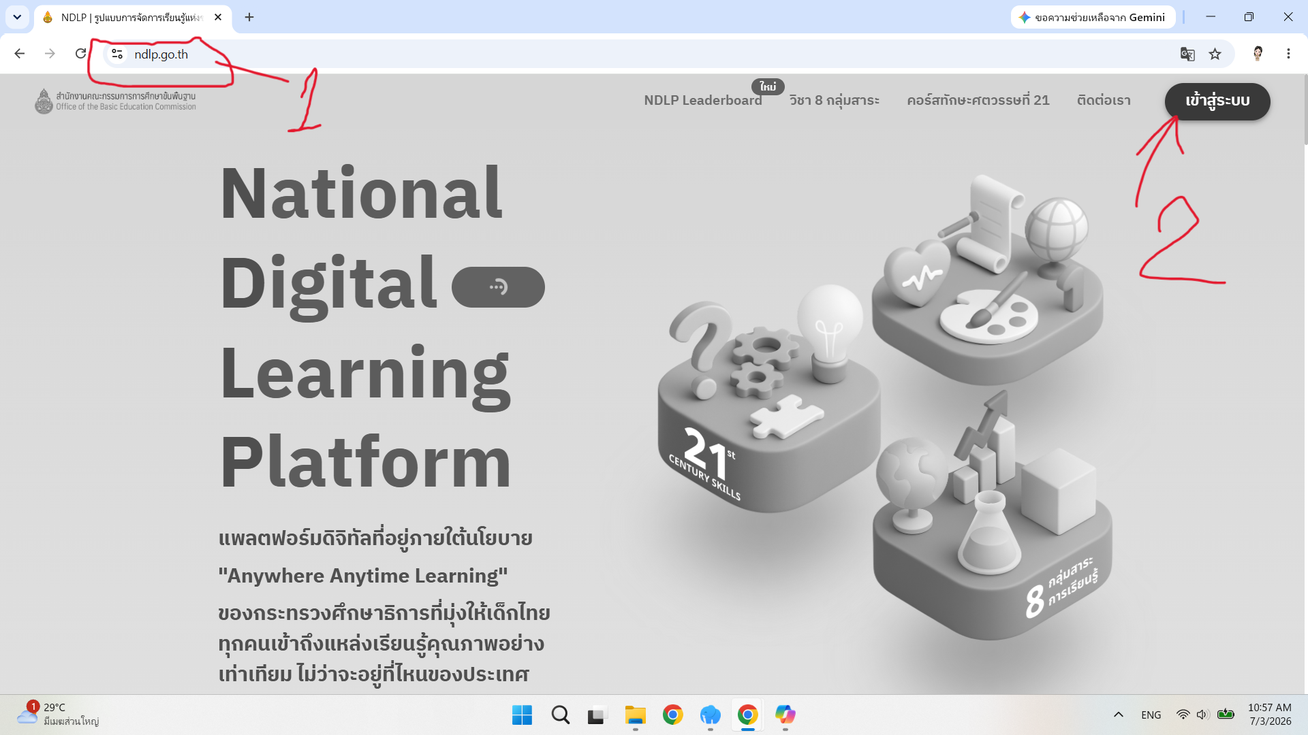Open the NDLP Leaderboard menu item
Image resolution: width=1308 pixels, height=735 pixels.
click(x=703, y=101)
